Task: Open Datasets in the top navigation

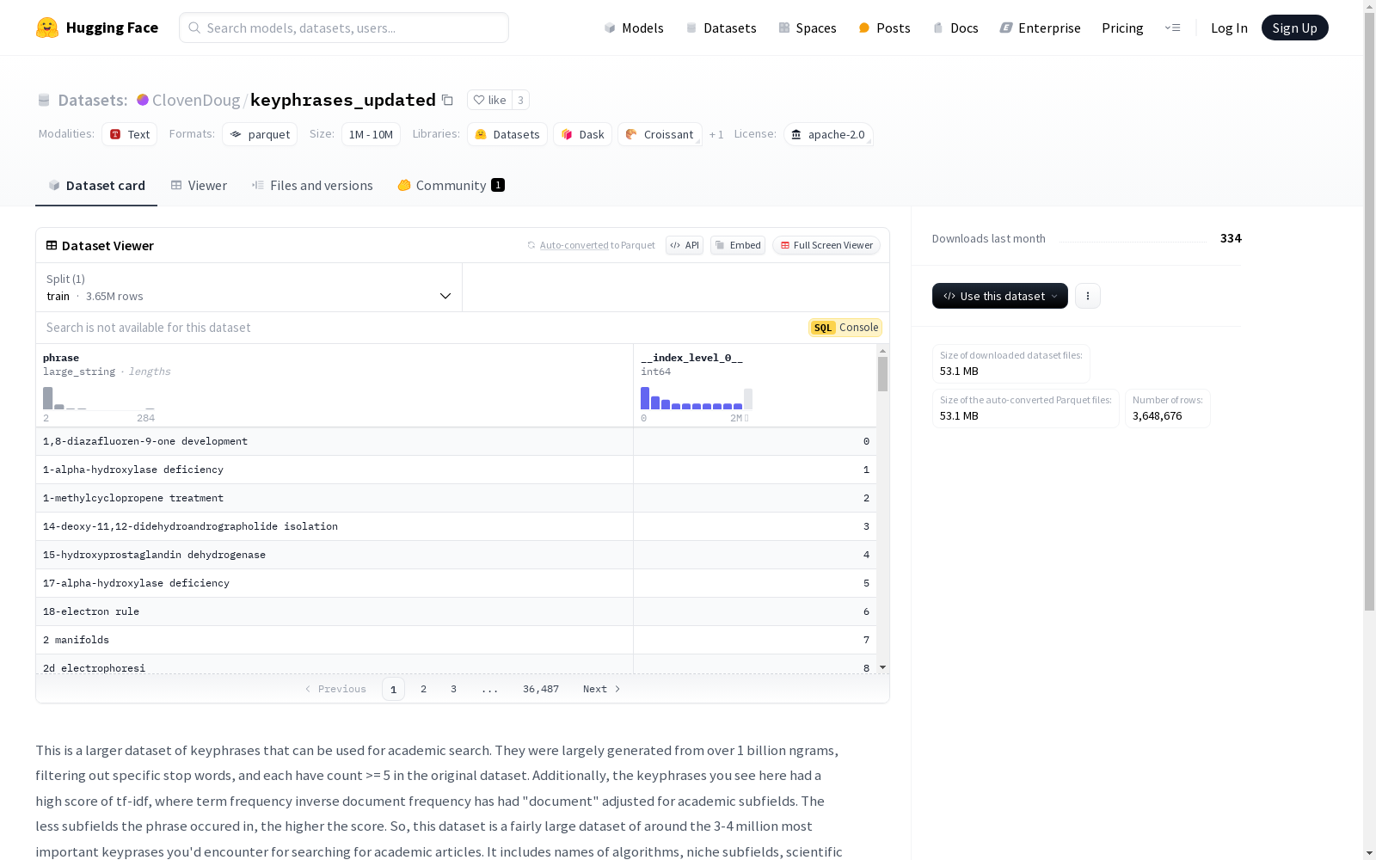Action: [721, 28]
